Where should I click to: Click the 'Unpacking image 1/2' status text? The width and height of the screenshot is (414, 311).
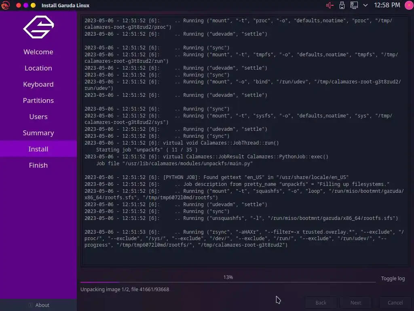click(x=125, y=289)
